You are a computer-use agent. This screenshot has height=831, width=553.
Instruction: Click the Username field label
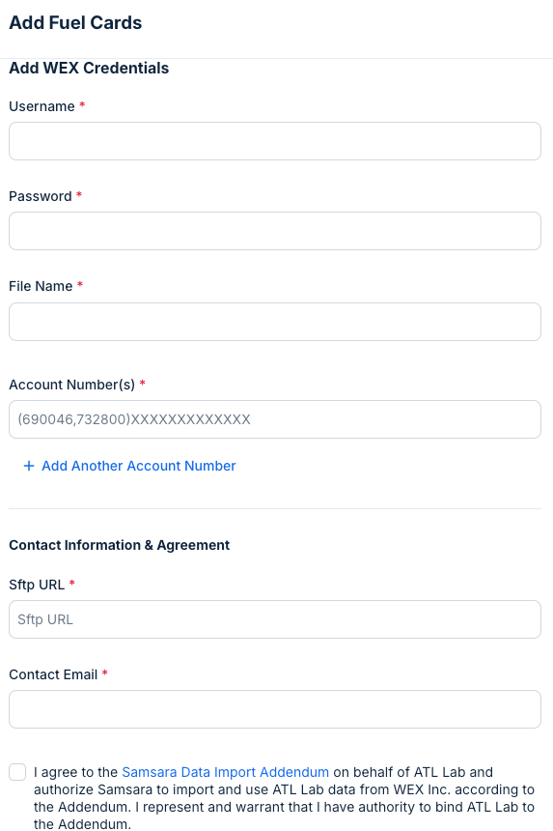(41, 106)
